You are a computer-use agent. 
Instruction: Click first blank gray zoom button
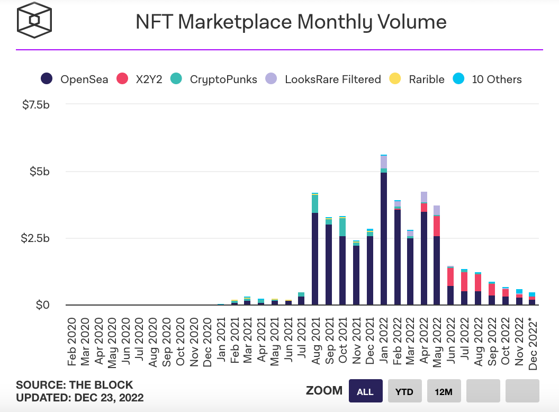tap(483, 391)
